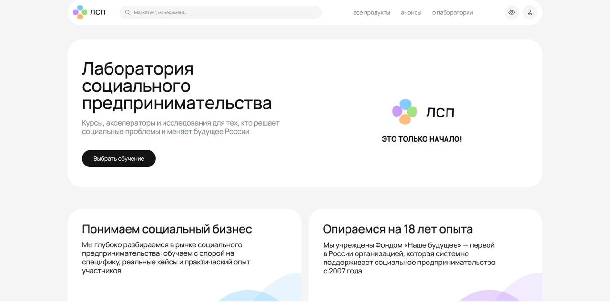Open the 'все продукты' menu item
The width and height of the screenshot is (610, 302).
pyautogui.click(x=371, y=13)
